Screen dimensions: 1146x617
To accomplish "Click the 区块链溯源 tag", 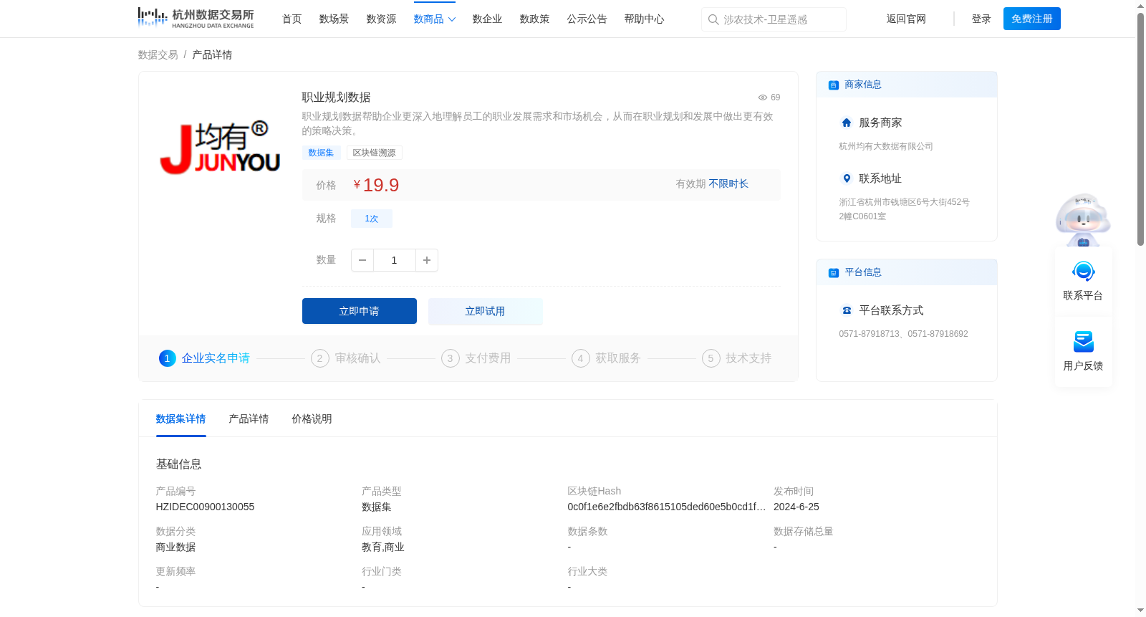I will [375, 153].
